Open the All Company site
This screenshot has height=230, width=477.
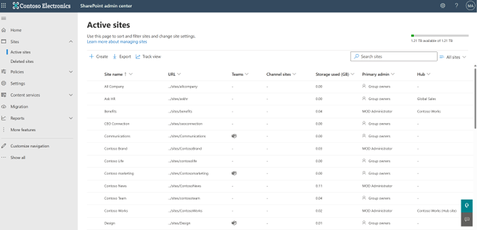point(114,87)
